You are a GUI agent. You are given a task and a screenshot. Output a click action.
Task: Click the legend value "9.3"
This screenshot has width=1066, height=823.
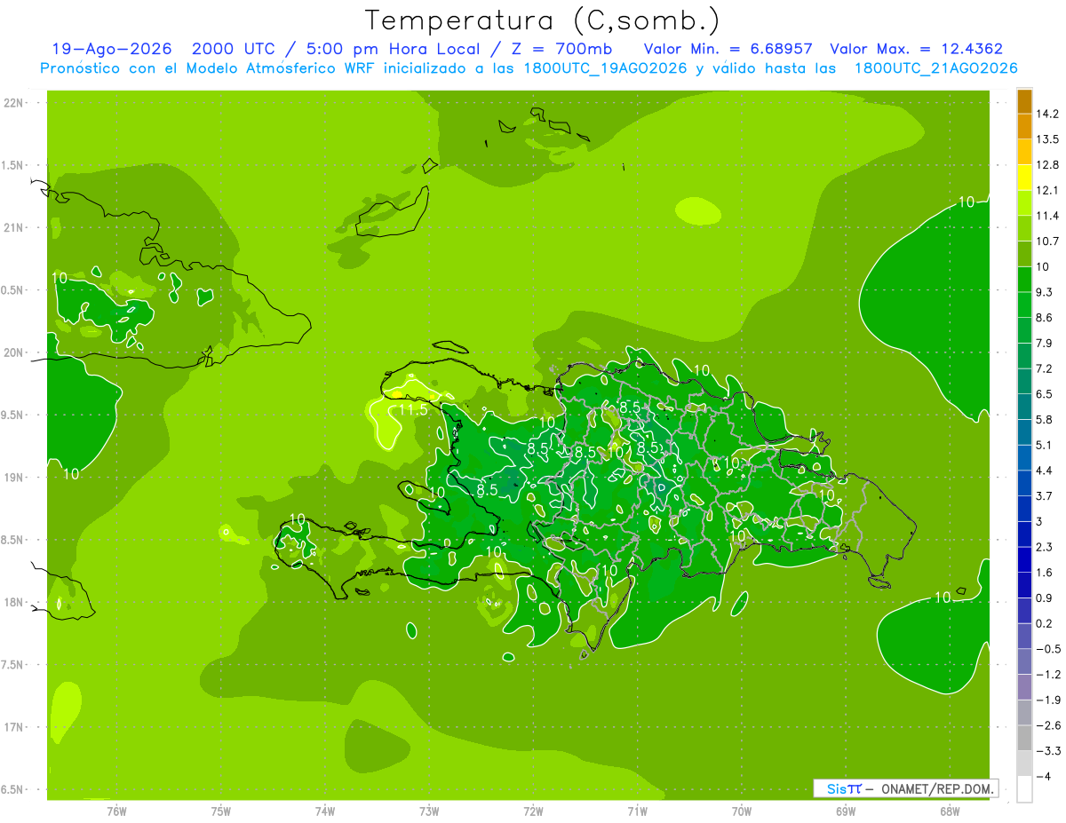(1045, 292)
